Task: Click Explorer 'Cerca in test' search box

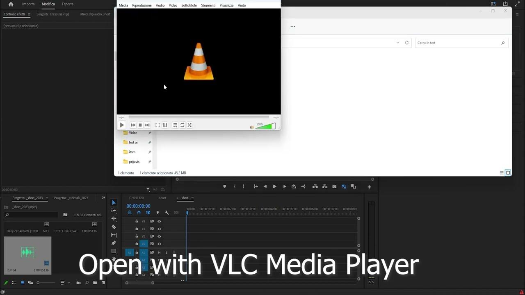Action: click(461, 43)
